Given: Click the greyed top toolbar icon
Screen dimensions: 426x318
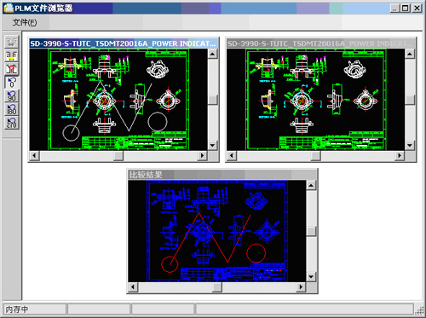Looking at the screenshot, I should [12, 42].
